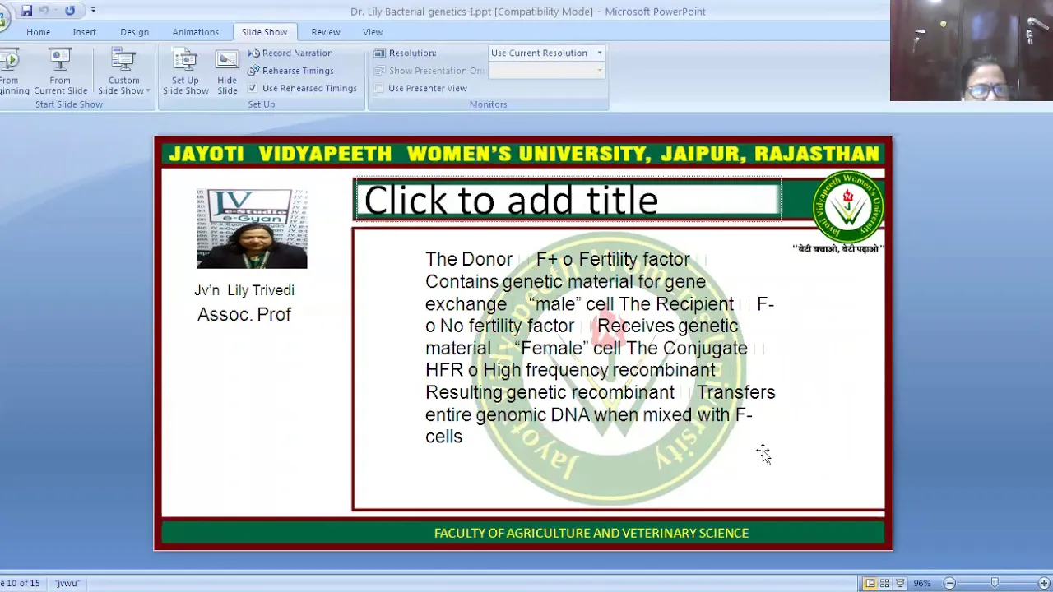
Task: Toggle Use Rehearsed Timings checkbox
Action: 253,88
